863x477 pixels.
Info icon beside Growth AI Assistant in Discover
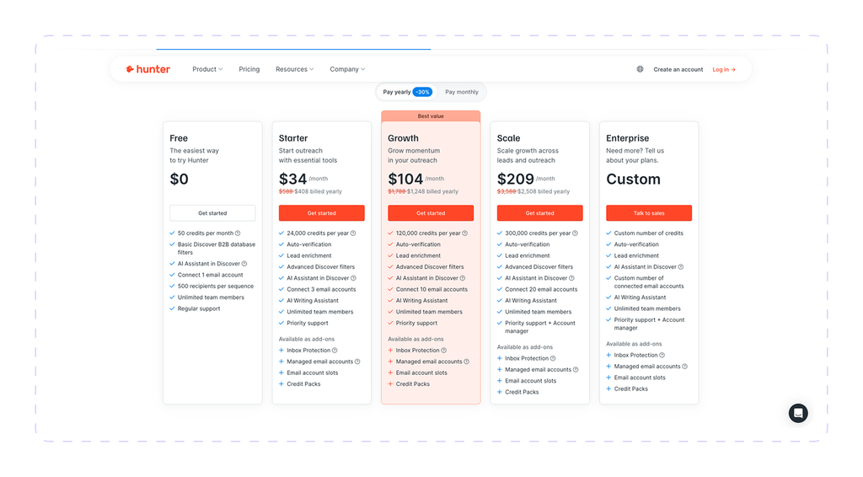[x=463, y=278]
